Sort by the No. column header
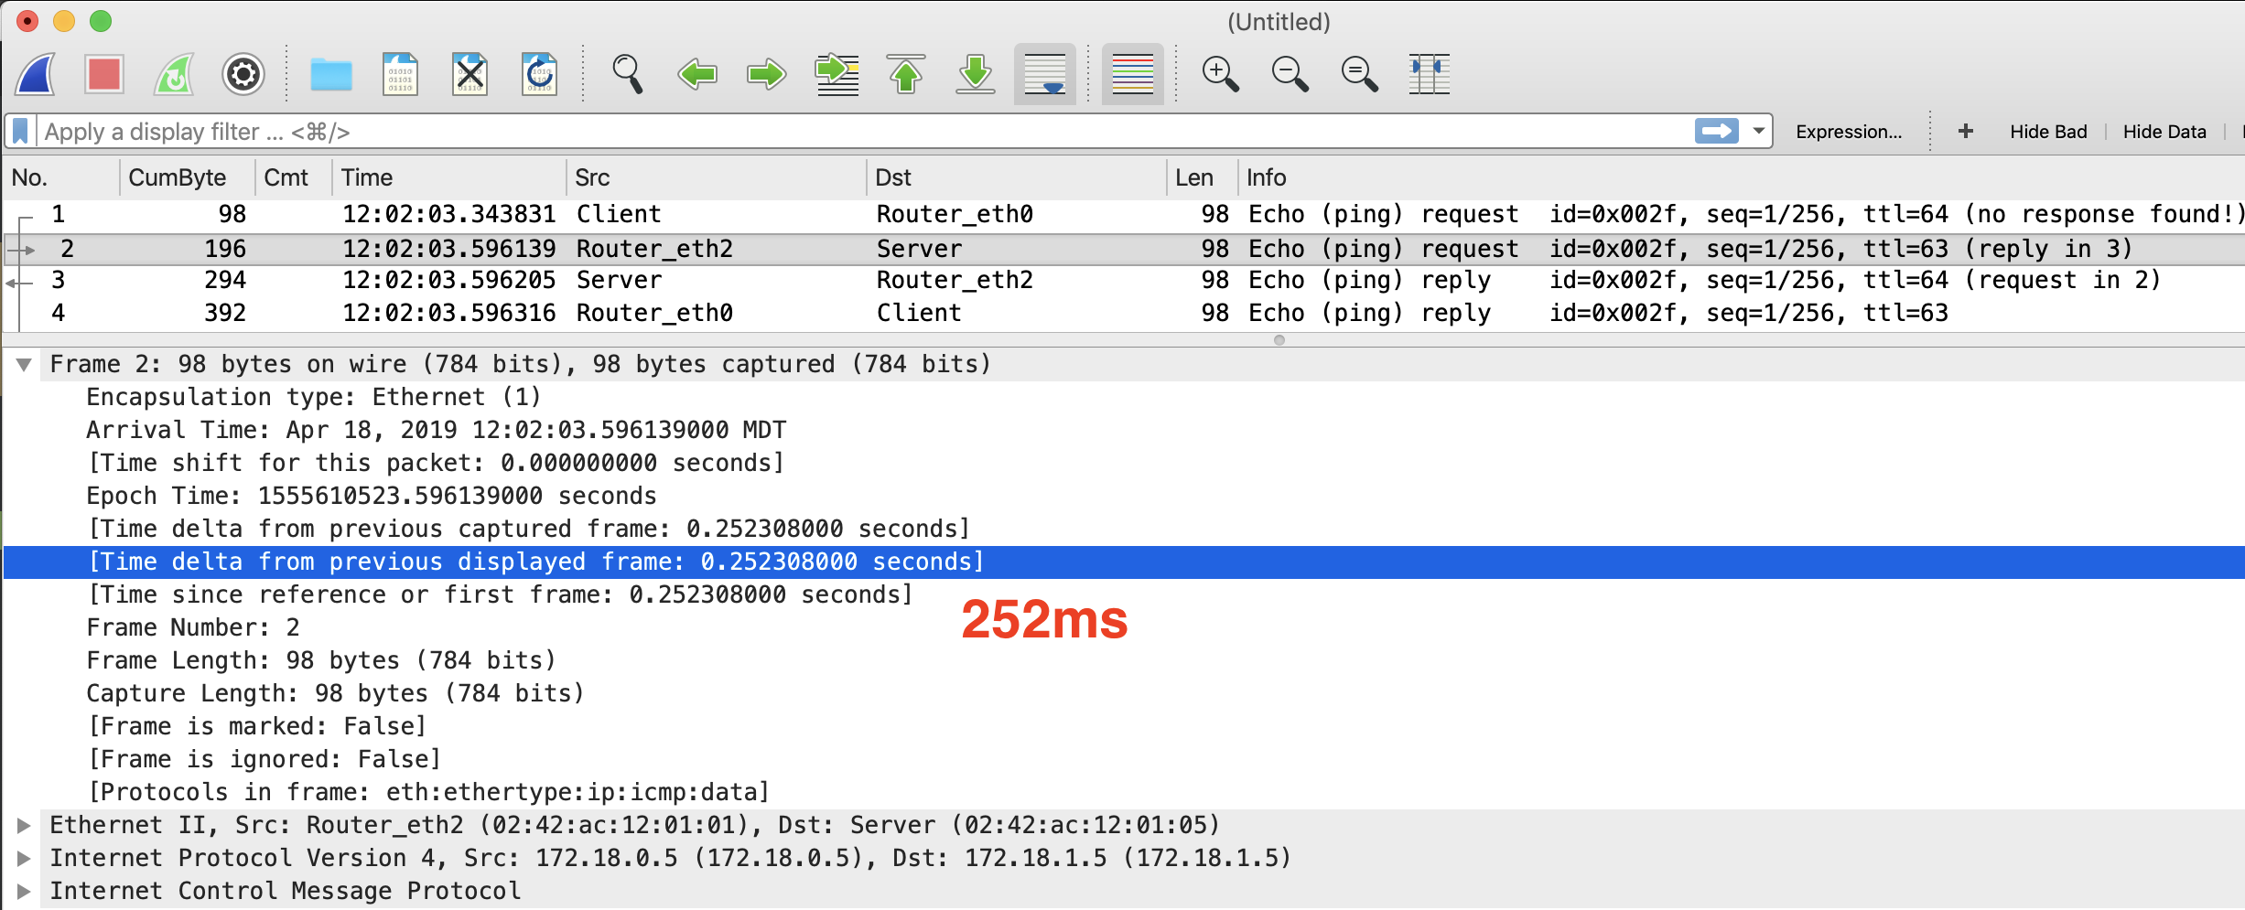The height and width of the screenshot is (910, 2245). 60,177
